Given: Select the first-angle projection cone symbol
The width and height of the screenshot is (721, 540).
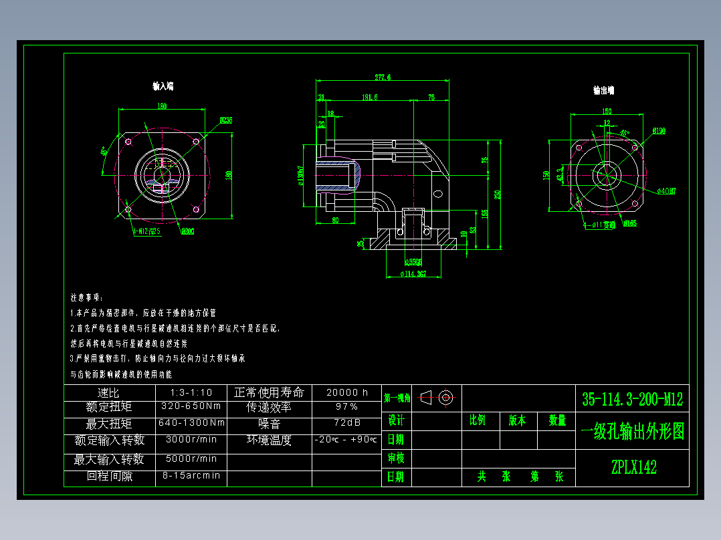Looking at the screenshot, I should point(427,398).
